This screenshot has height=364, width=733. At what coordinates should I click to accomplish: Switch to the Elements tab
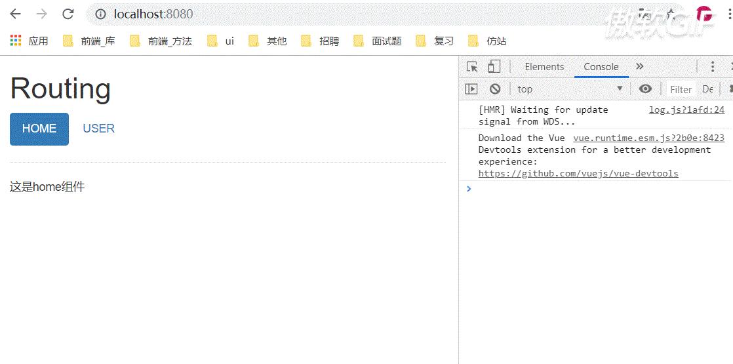544,67
